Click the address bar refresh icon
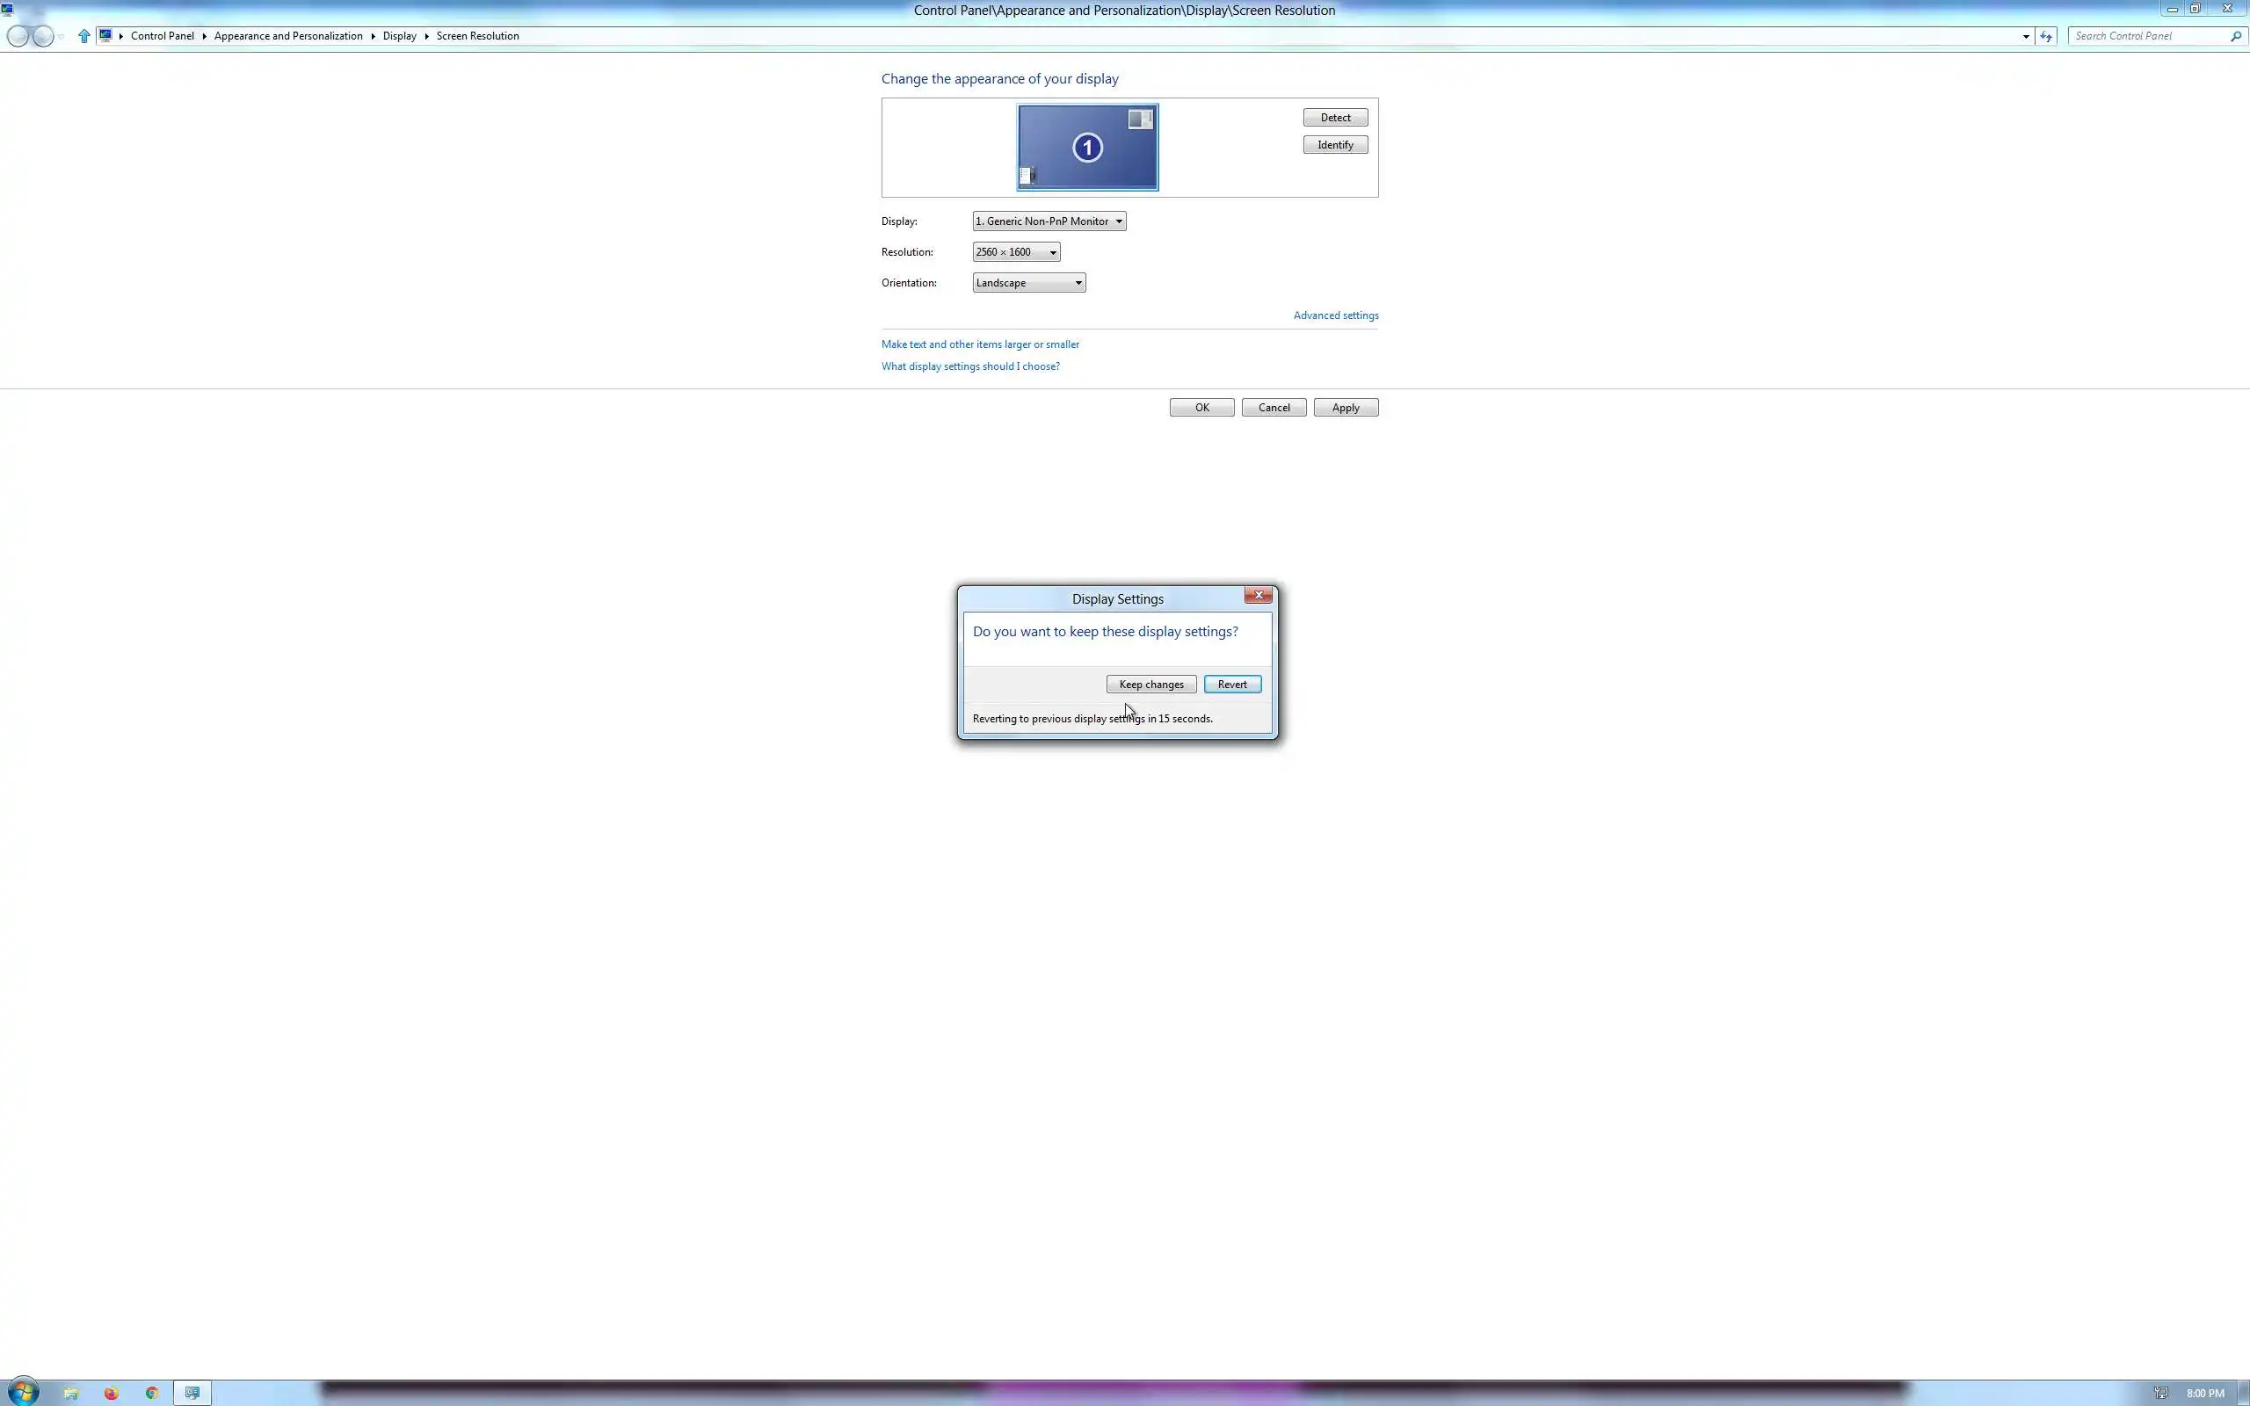 point(2046,36)
